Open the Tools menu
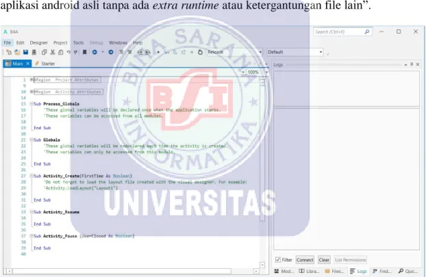 click(x=78, y=42)
